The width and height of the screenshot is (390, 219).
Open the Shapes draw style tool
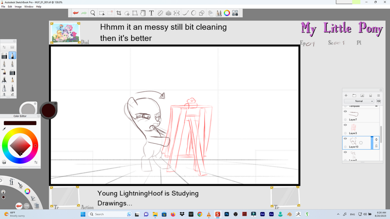(201, 13)
